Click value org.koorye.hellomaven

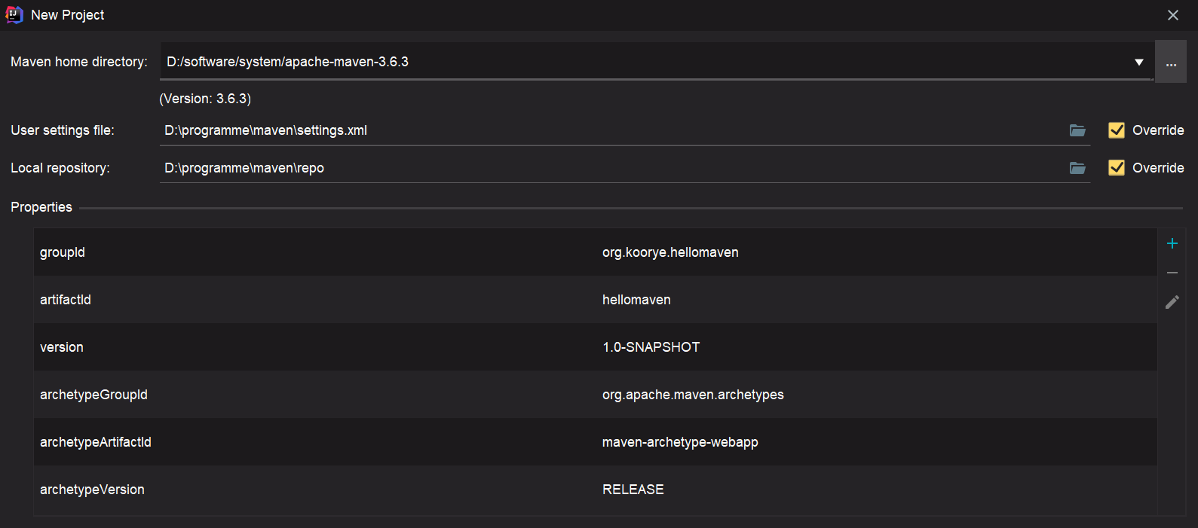(670, 252)
